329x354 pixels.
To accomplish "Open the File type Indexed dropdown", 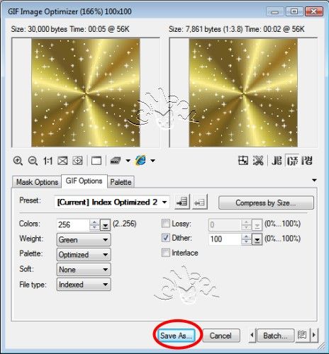I will tap(84, 285).
